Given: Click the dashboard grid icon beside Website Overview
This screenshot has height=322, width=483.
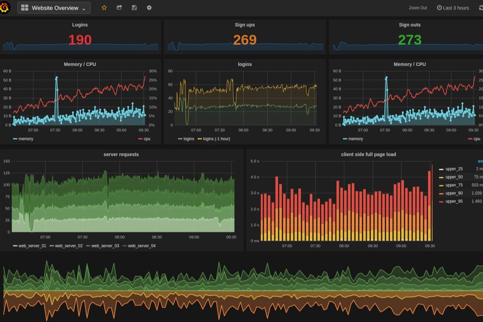Looking at the screenshot, I should point(25,8).
